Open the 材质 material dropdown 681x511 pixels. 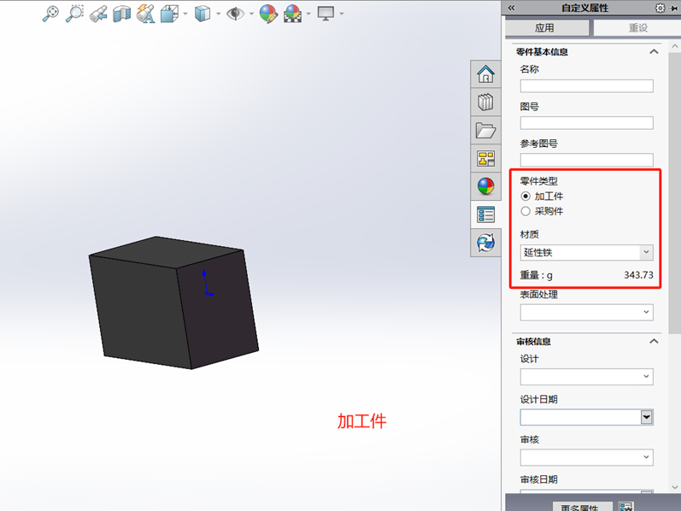tap(646, 253)
